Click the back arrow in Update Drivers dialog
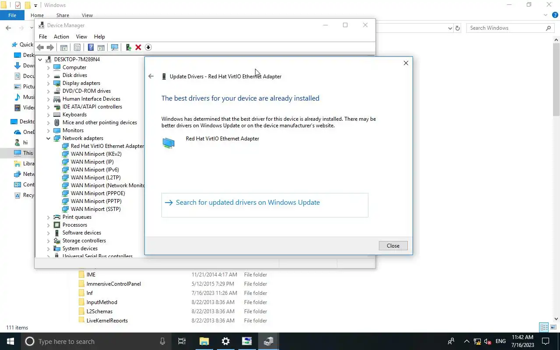The width and height of the screenshot is (560, 350). tap(151, 76)
